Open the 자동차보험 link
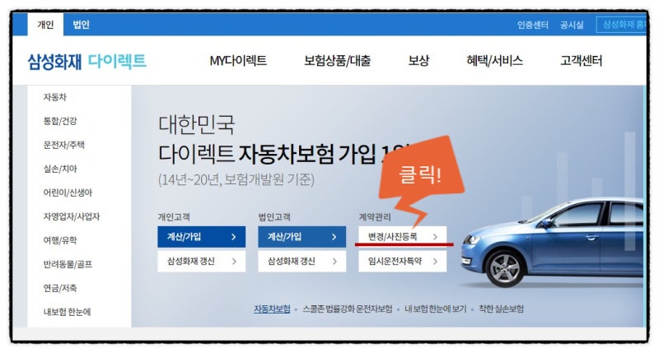 (272, 309)
